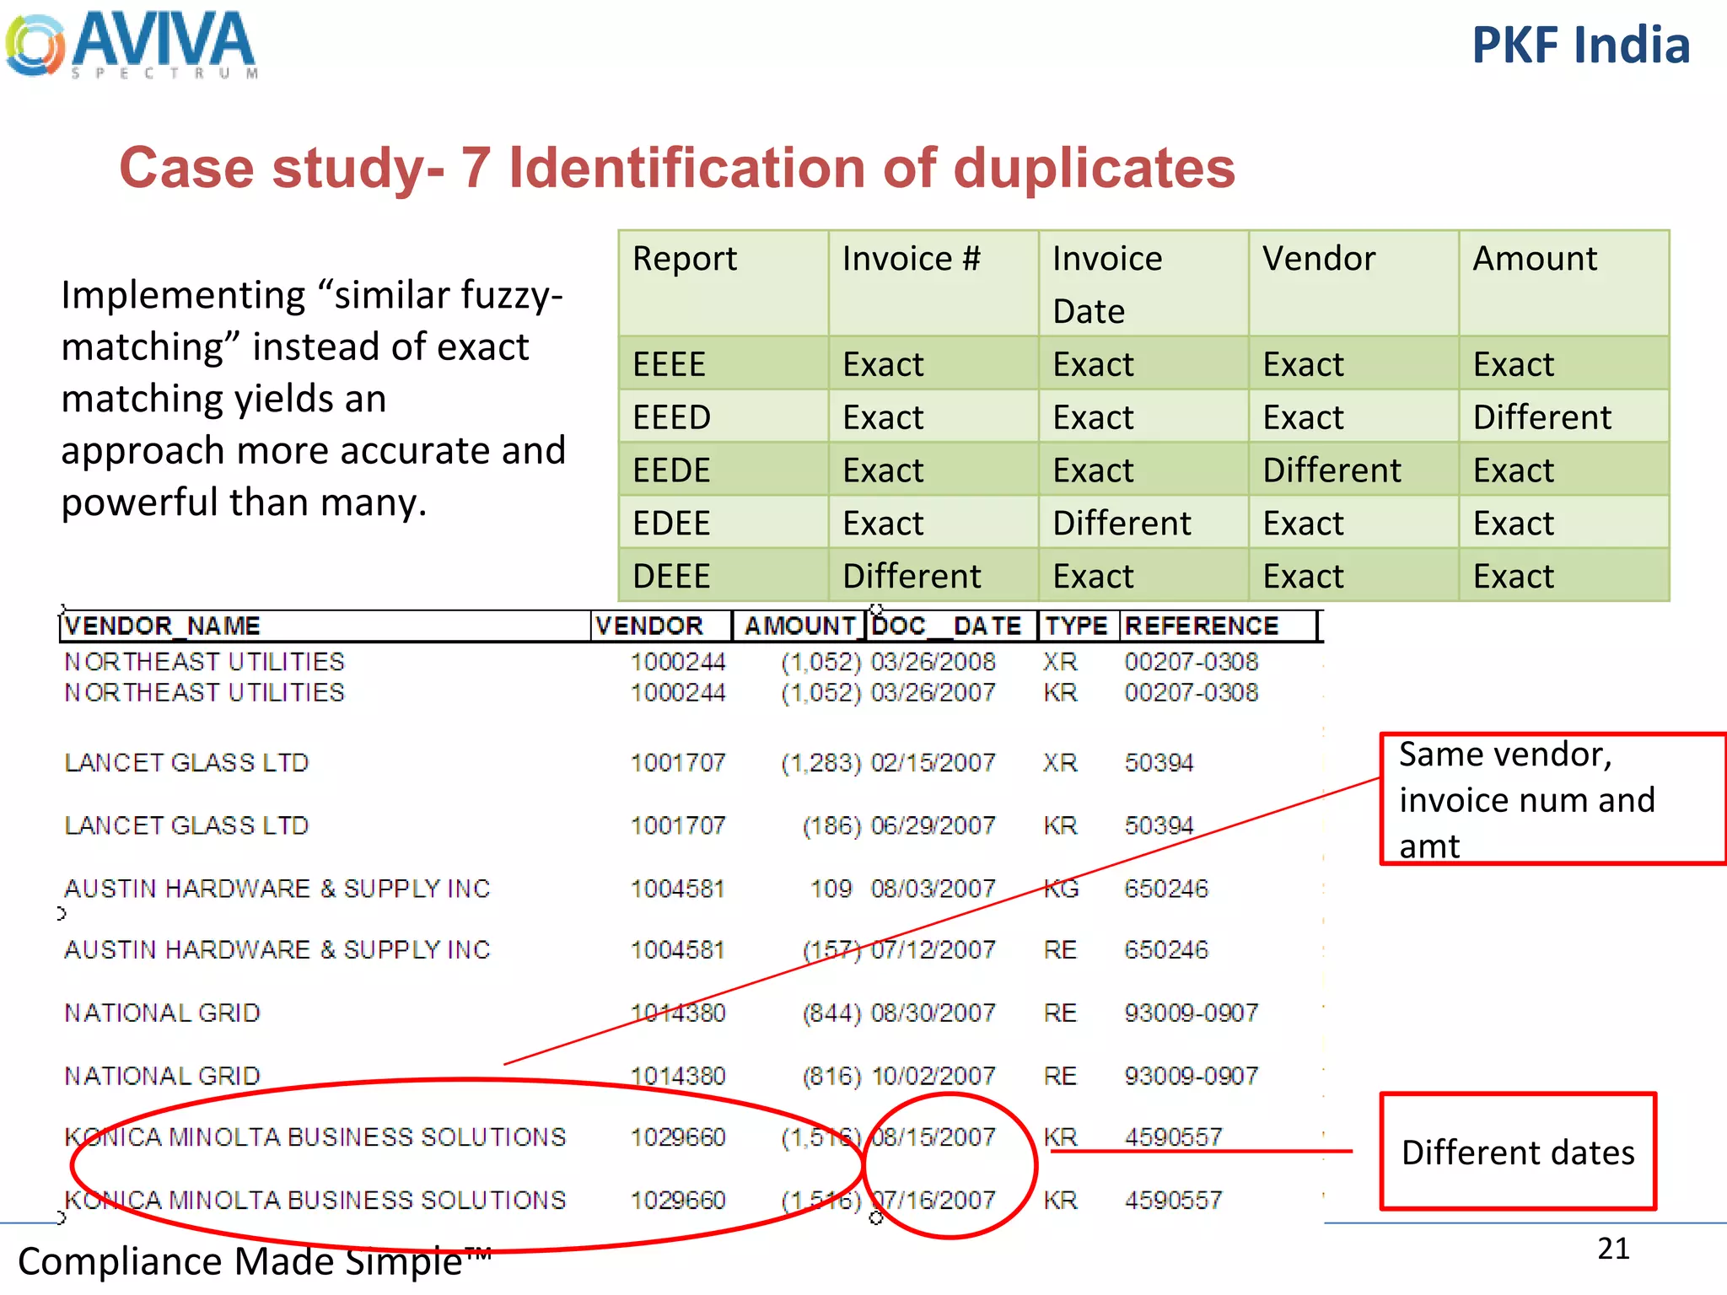Select the 'DEEE' report row cell
Image resolution: width=1727 pixels, height=1295 pixels.
tap(724, 576)
